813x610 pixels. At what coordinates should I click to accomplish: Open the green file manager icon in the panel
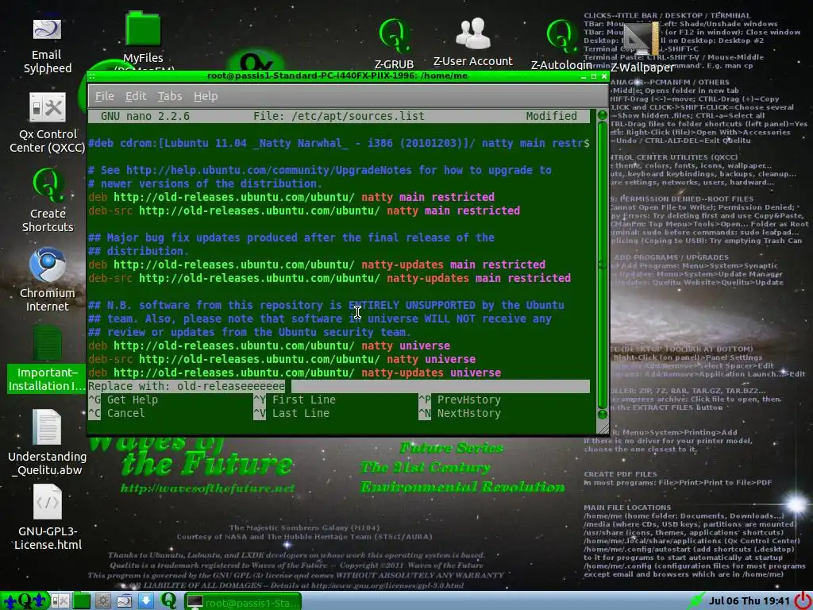point(82,601)
